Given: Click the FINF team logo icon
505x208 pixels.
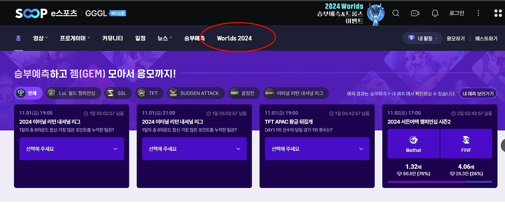Looking at the screenshot, I should [466, 139].
